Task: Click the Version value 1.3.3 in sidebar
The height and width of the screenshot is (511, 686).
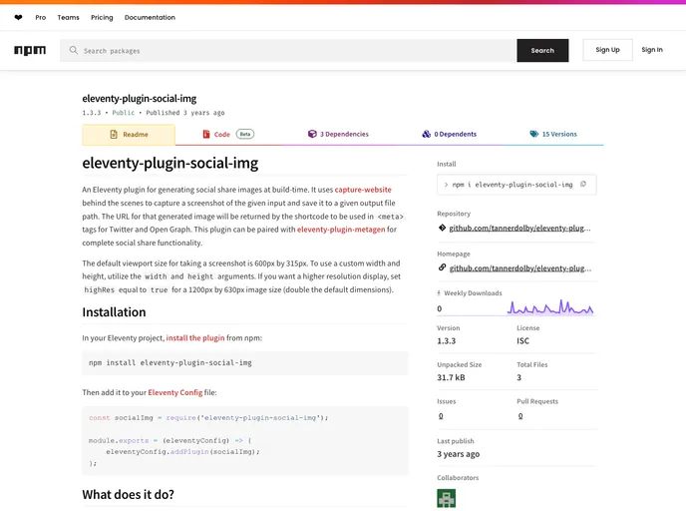Action: click(447, 341)
